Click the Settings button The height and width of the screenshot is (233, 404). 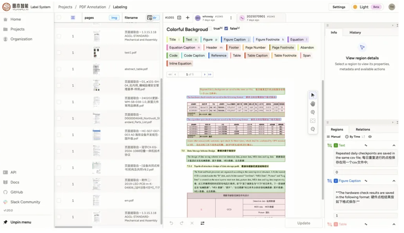(x=339, y=7)
